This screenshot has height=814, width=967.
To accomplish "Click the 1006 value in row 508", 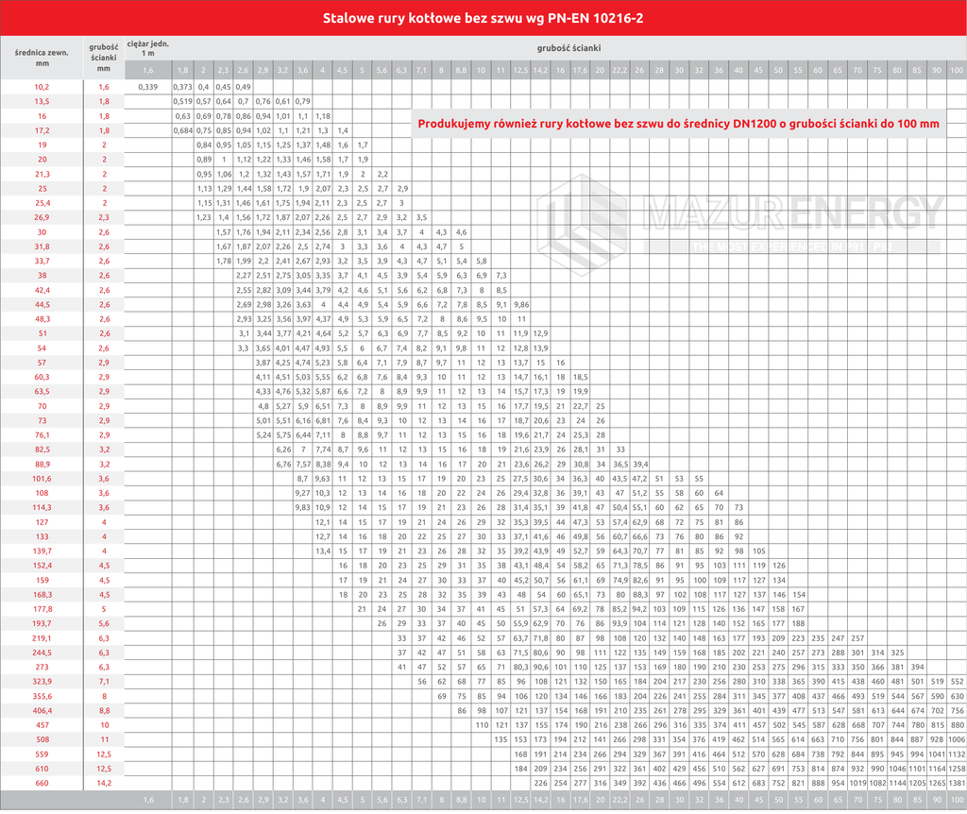I will 956,739.
